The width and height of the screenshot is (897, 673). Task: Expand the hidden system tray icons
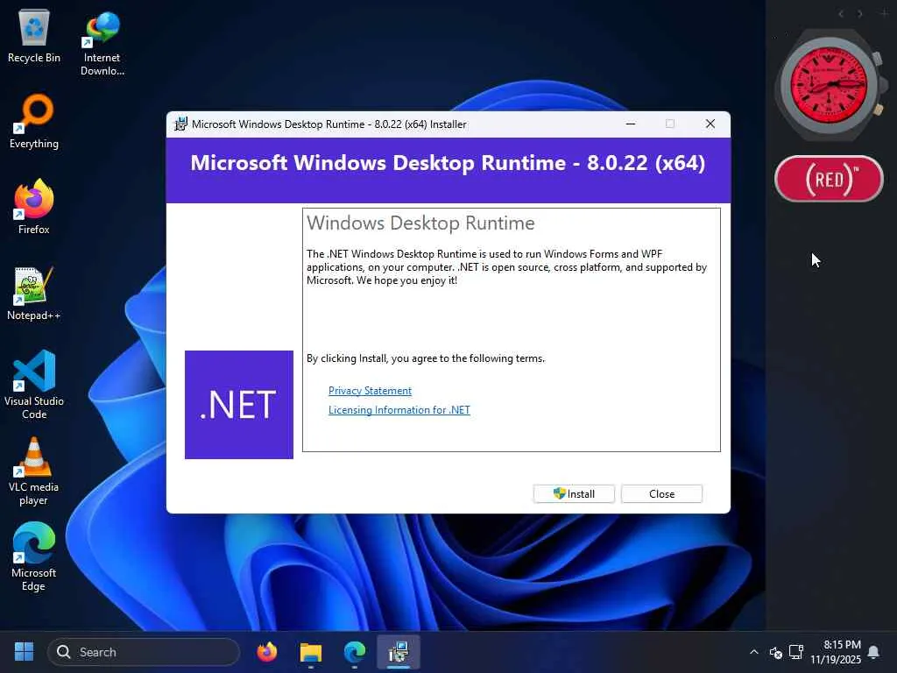tap(754, 652)
